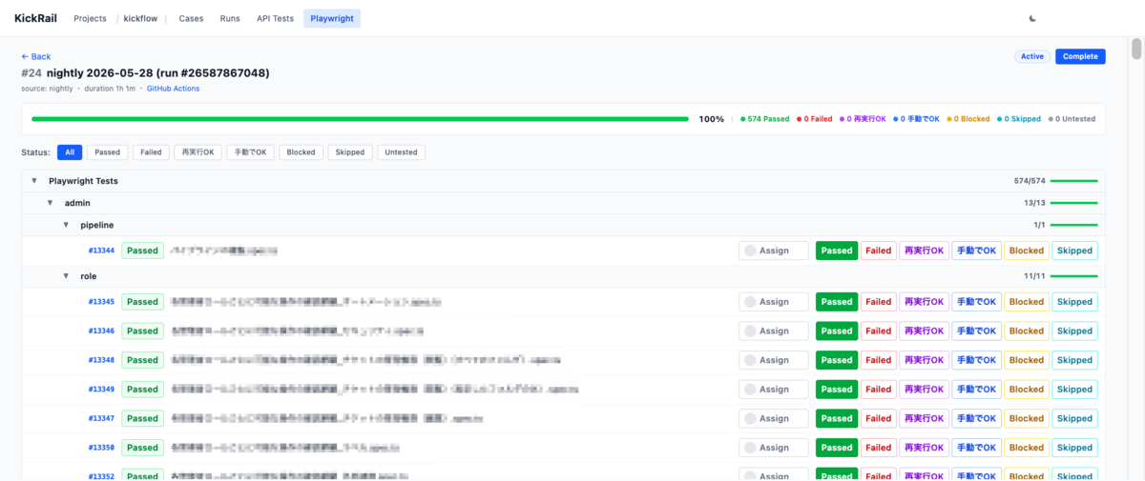1145x481 pixels.
Task: Mark case #13344 as Failed
Action: 878,251
